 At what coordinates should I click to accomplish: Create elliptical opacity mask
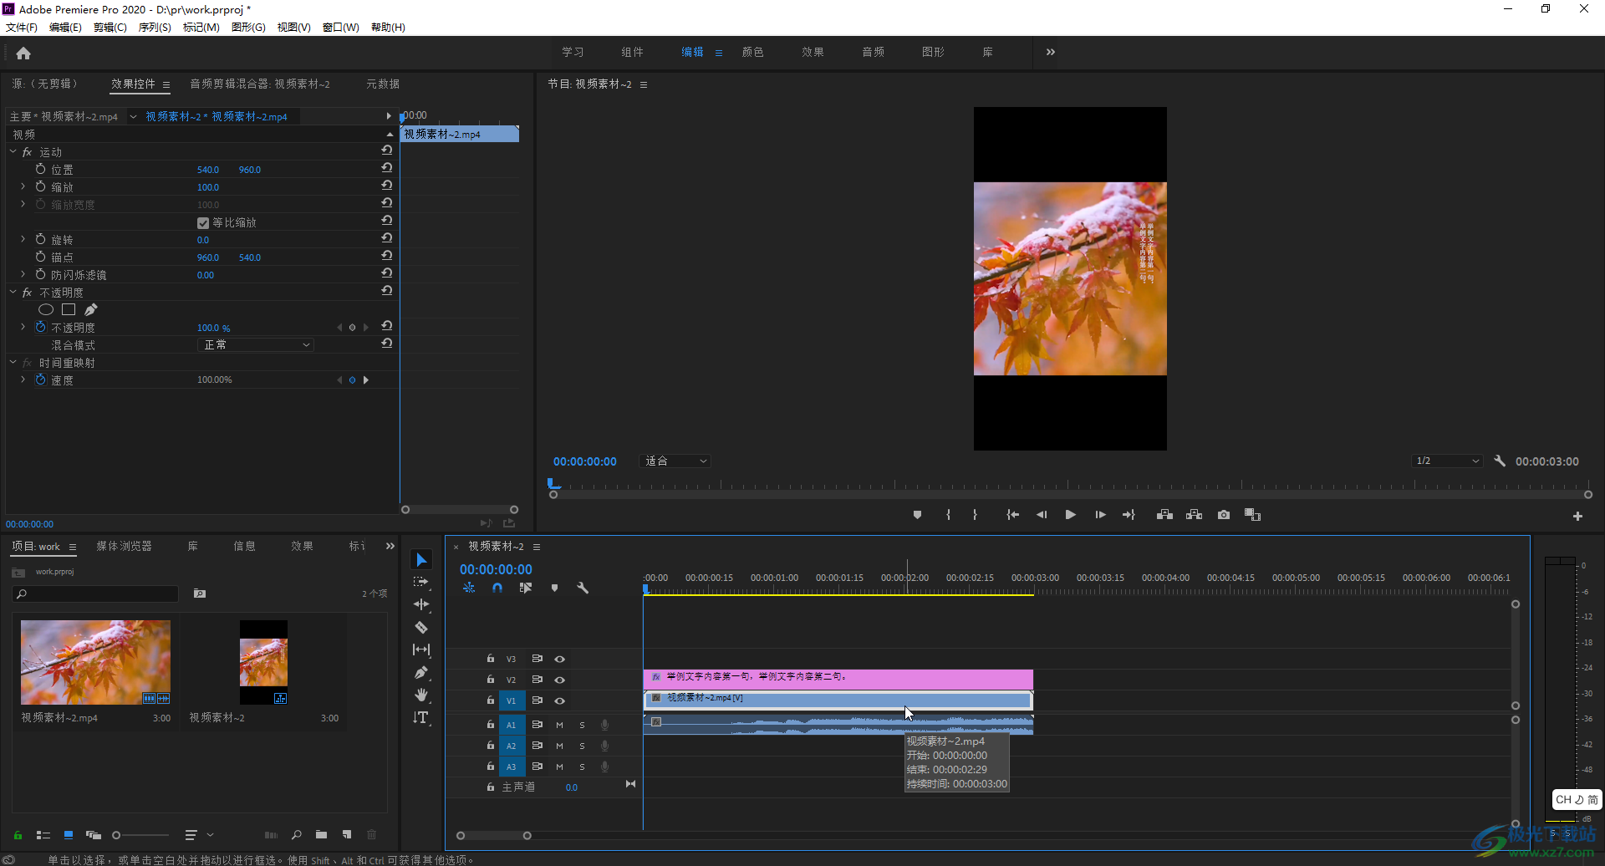coord(46,310)
